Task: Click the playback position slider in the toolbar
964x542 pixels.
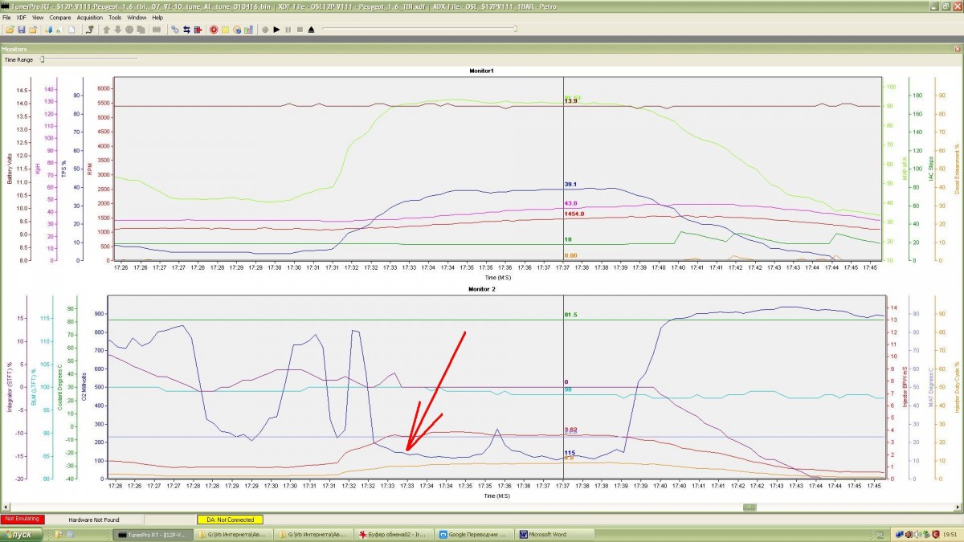Action: tap(419, 30)
